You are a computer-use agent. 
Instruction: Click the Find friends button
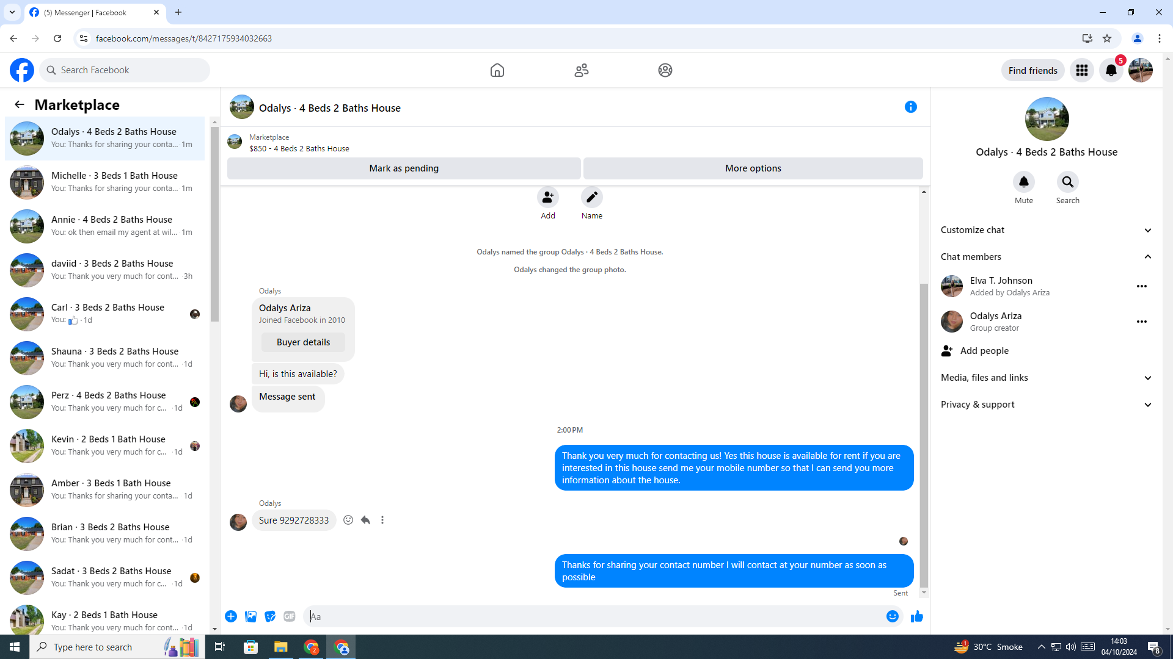pyautogui.click(x=1033, y=70)
